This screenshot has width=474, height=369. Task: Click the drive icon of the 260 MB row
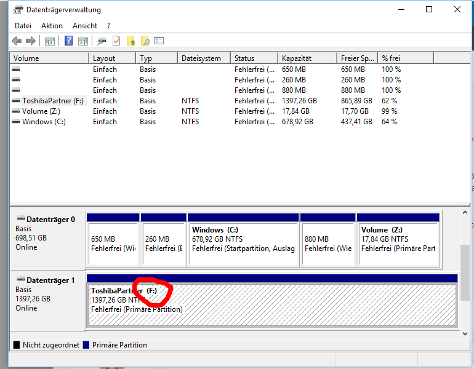coord(16,80)
